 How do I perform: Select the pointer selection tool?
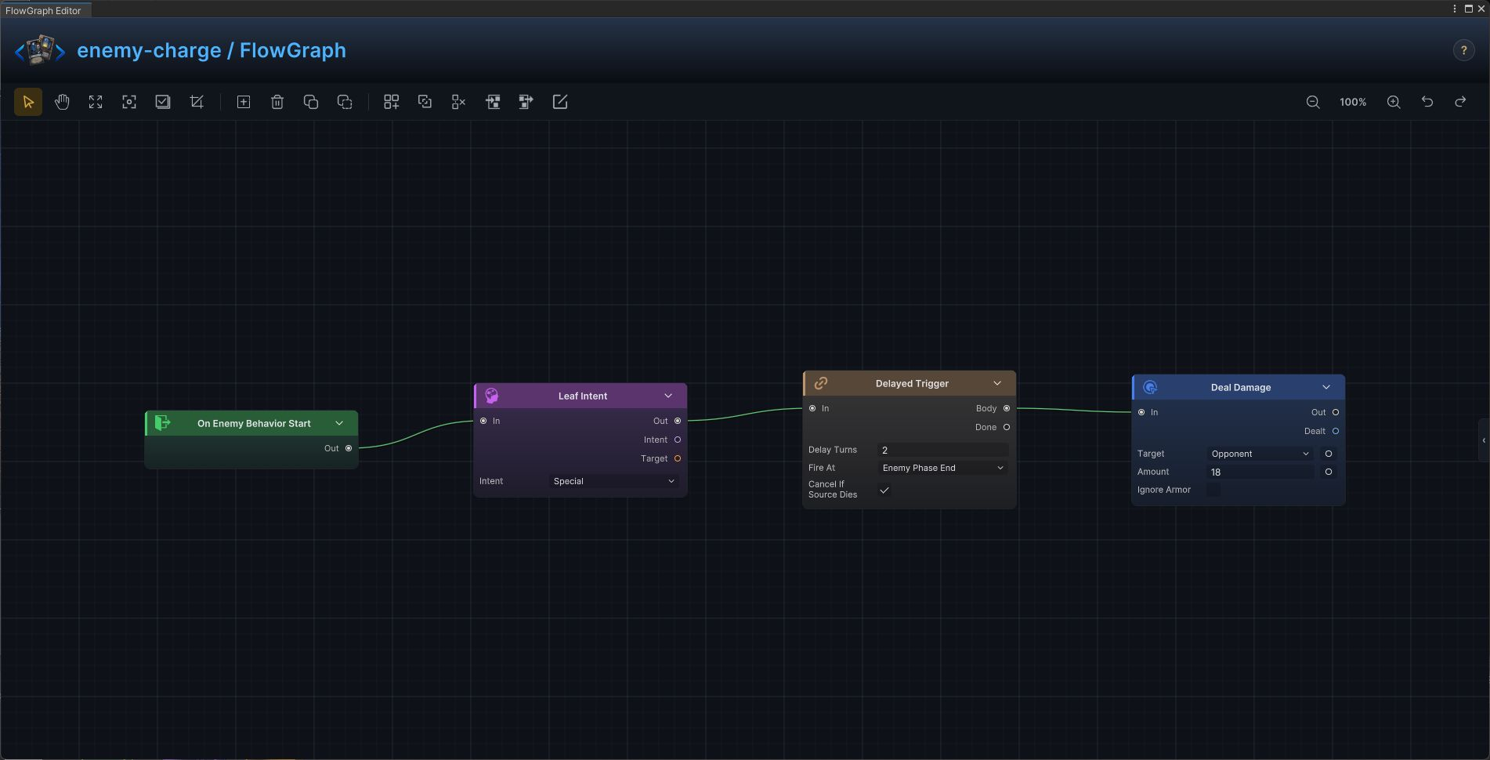coord(28,102)
